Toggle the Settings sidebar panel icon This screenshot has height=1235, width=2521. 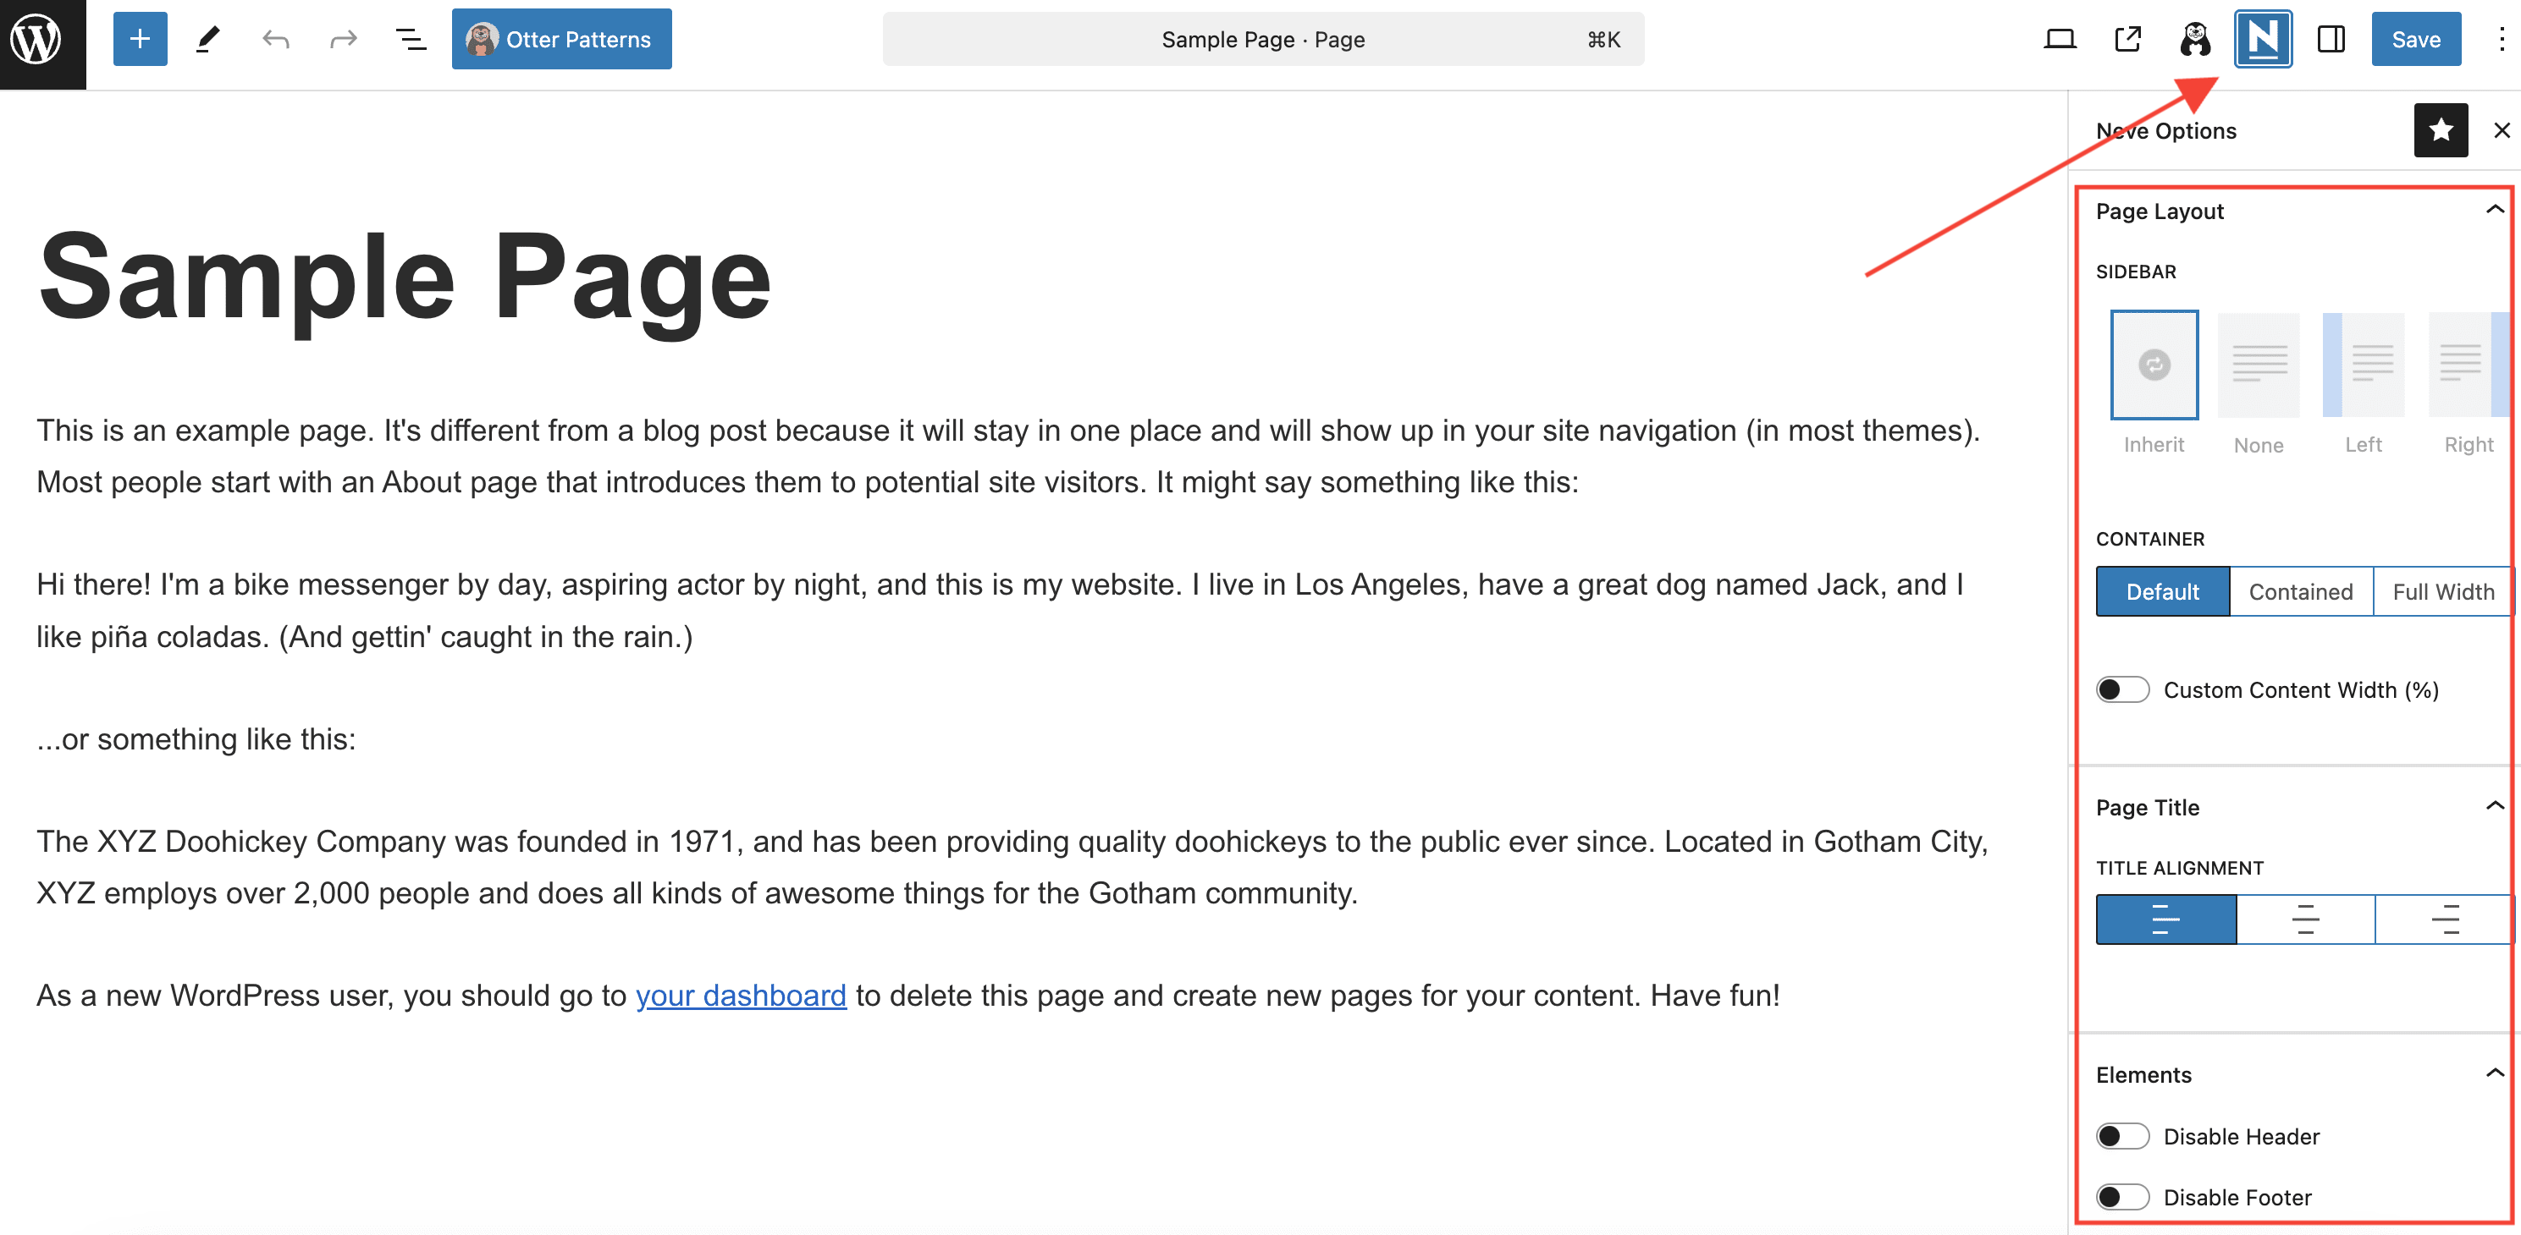pos(2331,40)
